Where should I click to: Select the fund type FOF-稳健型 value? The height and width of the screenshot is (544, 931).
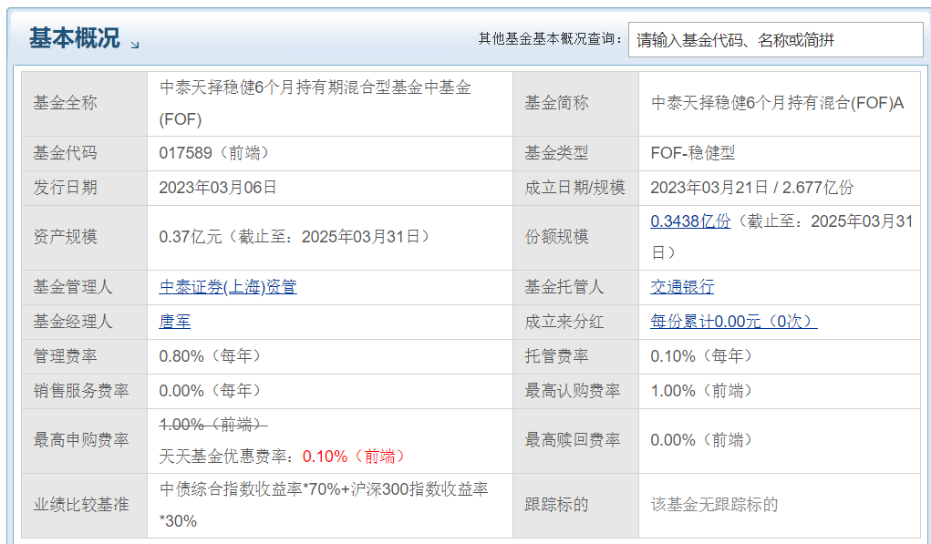[x=693, y=154]
